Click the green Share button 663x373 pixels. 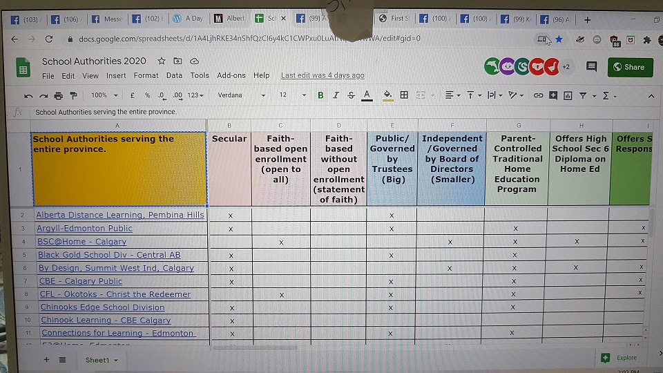[x=630, y=67]
